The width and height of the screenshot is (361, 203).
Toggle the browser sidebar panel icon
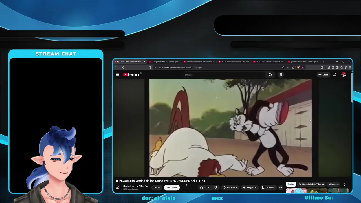click(x=333, y=67)
